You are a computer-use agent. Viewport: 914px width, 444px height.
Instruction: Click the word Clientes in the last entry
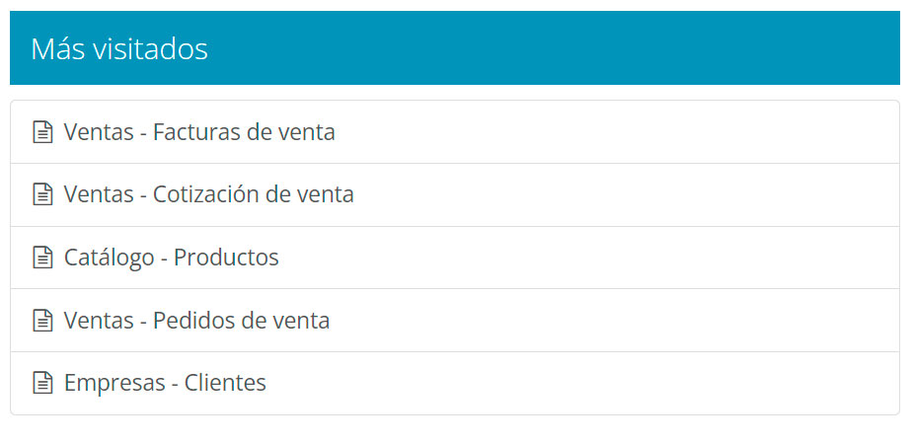click(225, 384)
